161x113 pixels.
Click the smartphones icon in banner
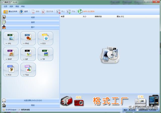point(154,100)
